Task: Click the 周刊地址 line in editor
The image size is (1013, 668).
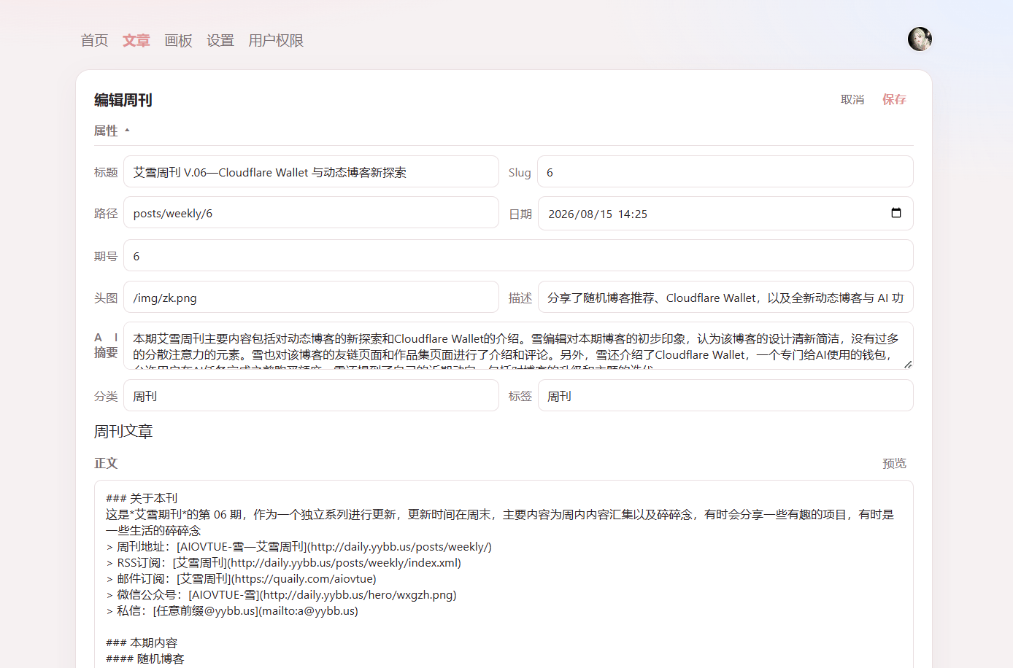Action: pyautogui.click(x=299, y=546)
